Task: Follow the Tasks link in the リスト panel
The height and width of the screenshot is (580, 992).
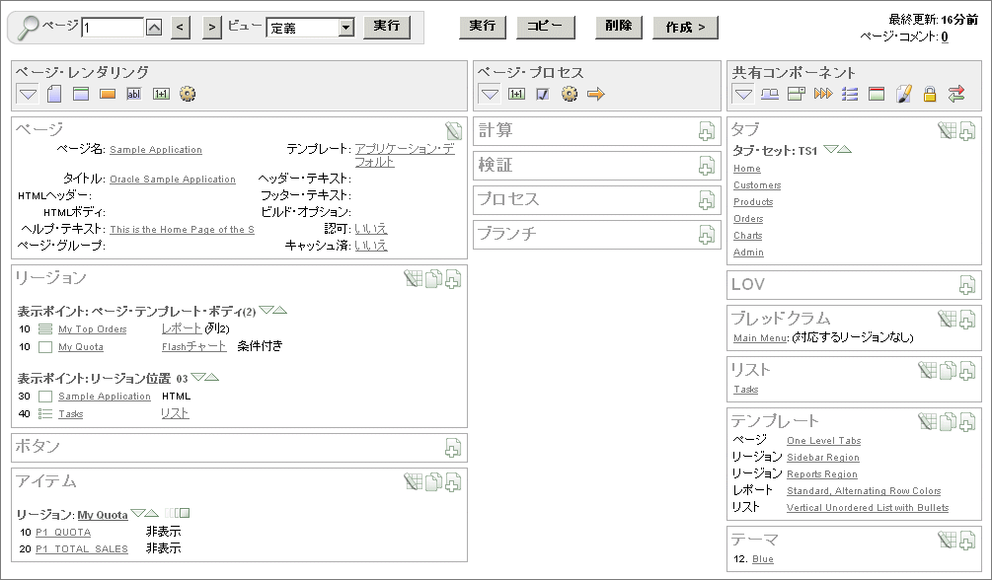Action: tap(744, 390)
